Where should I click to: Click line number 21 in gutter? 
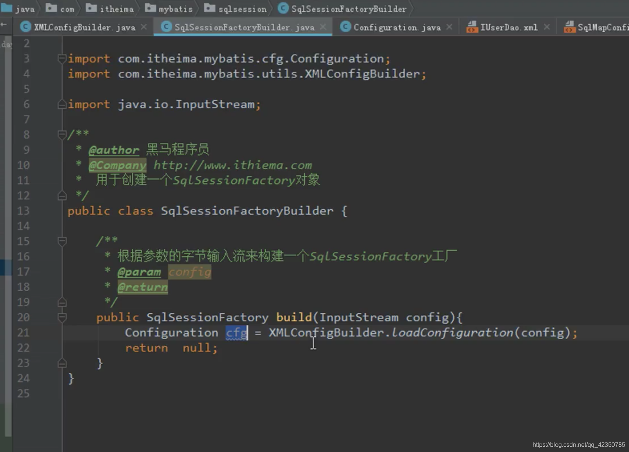click(23, 333)
